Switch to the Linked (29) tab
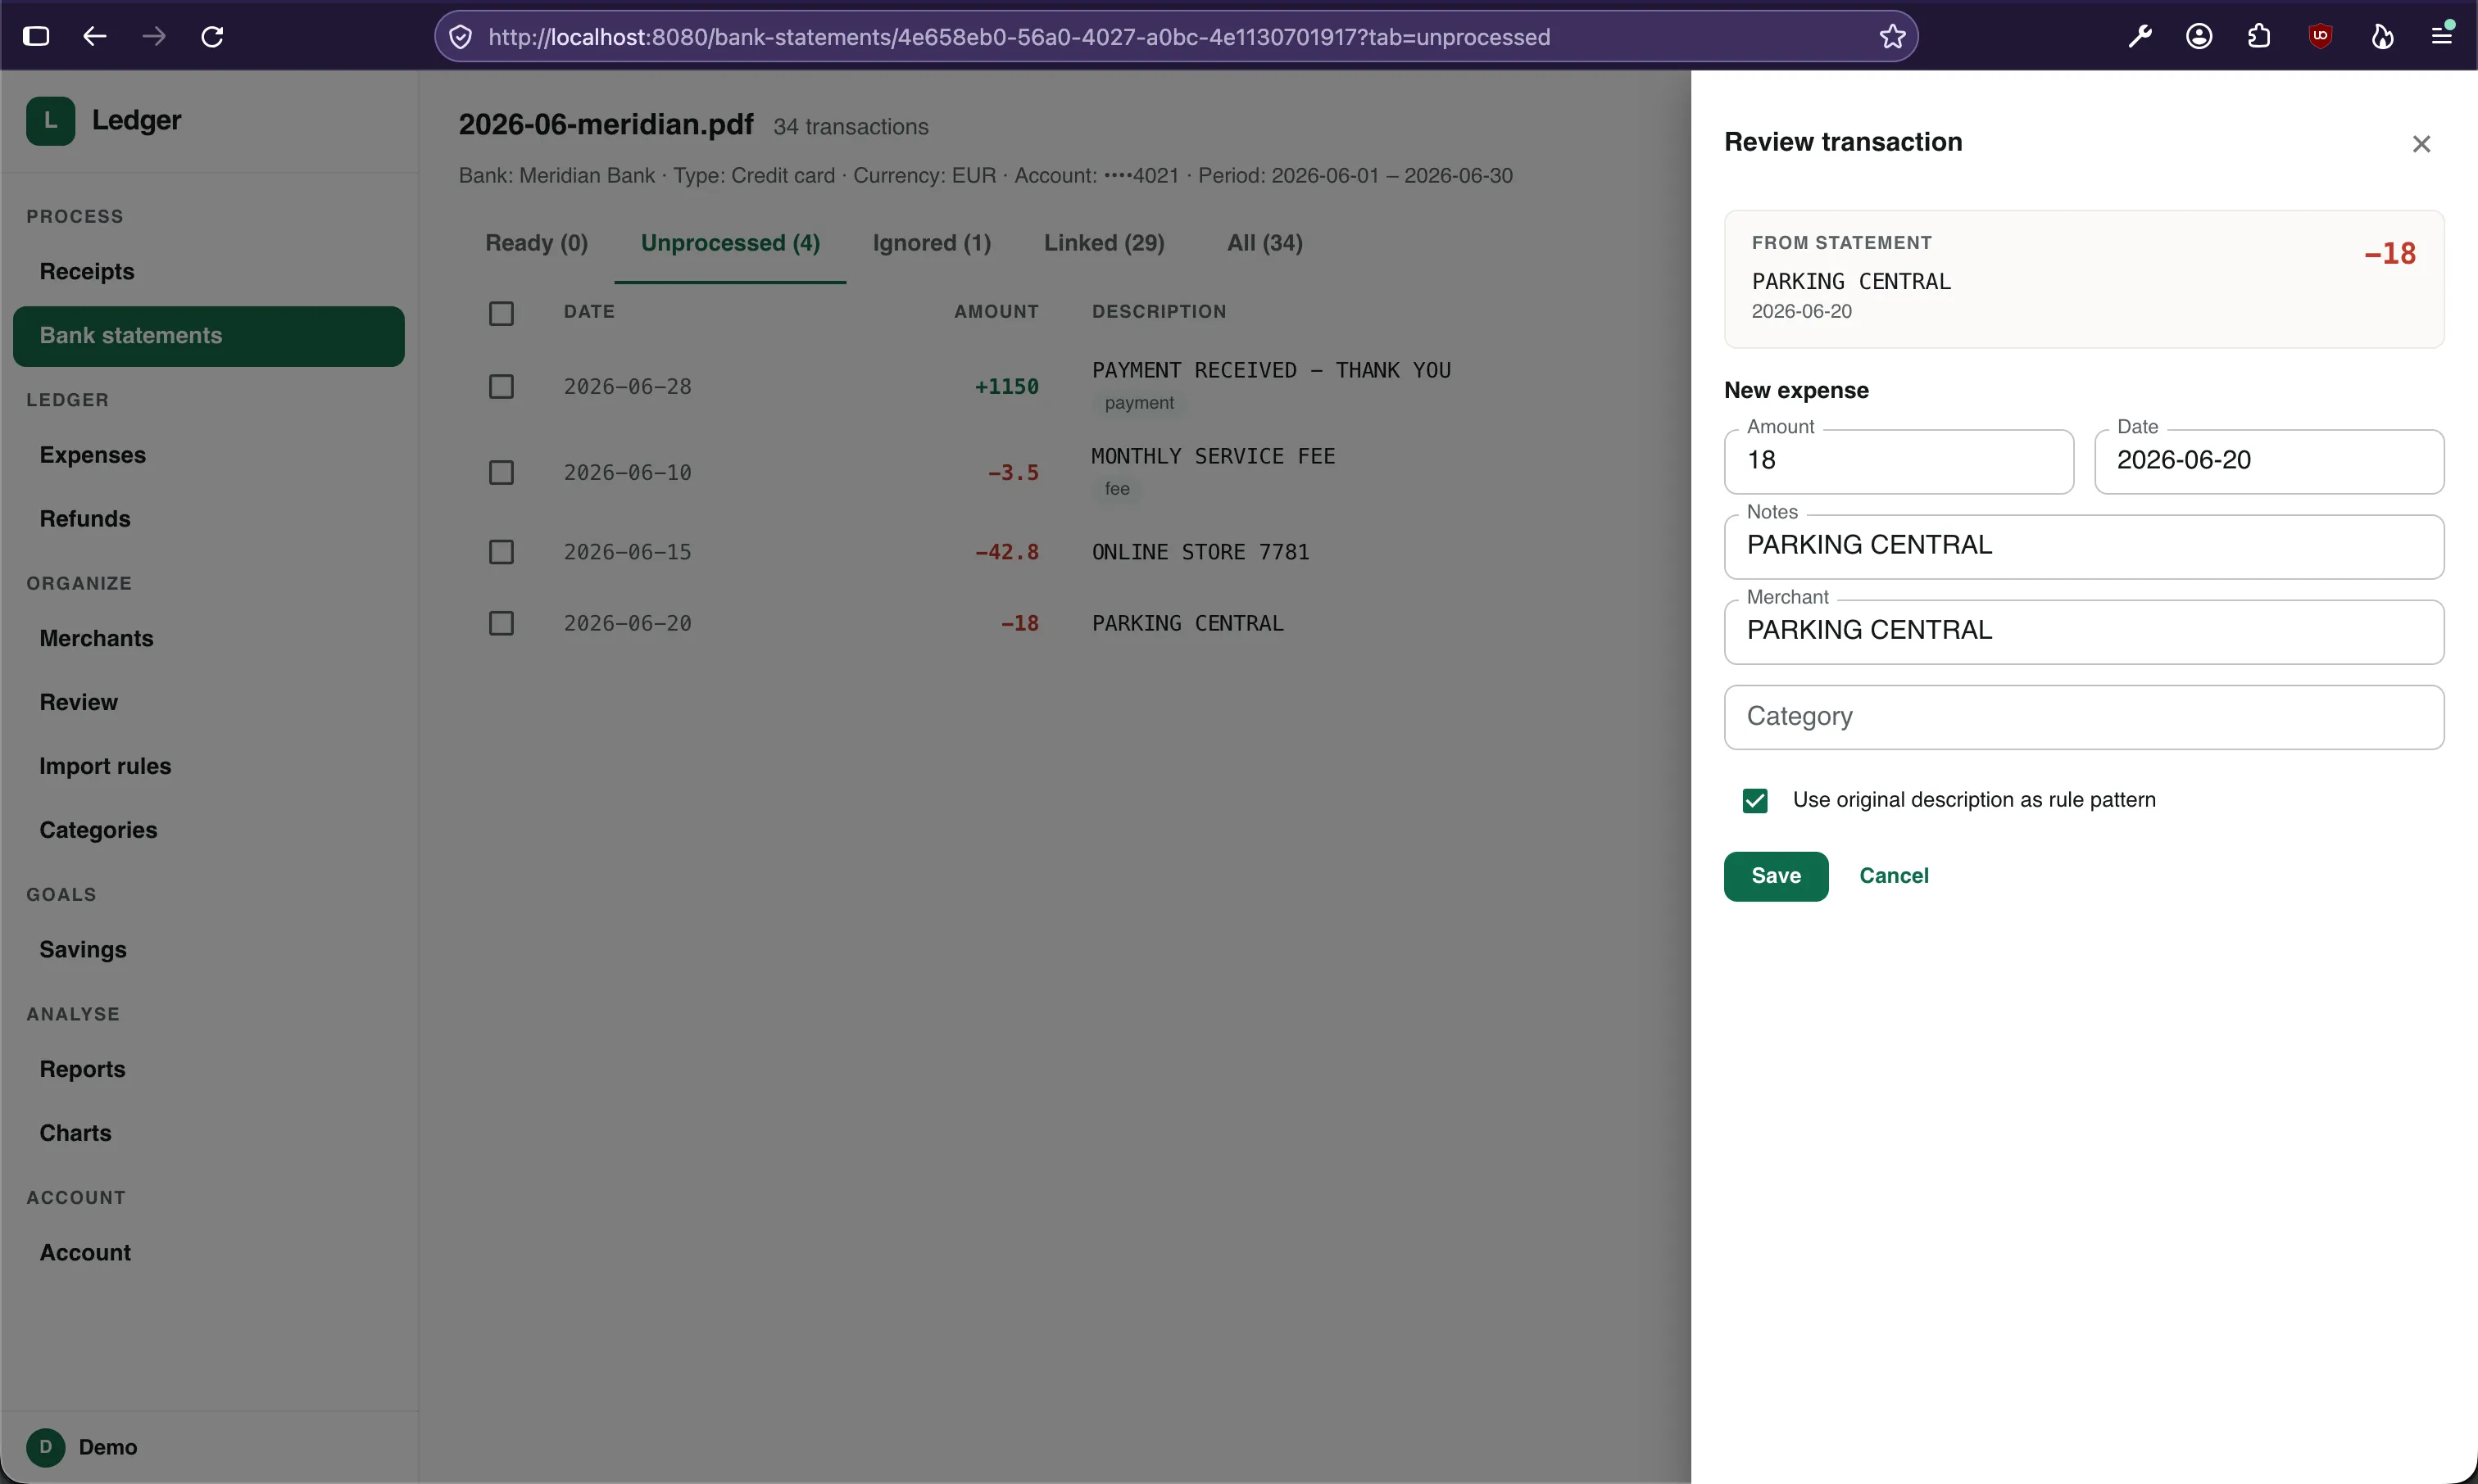Image resolution: width=2478 pixels, height=1484 pixels. pyautogui.click(x=1104, y=243)
